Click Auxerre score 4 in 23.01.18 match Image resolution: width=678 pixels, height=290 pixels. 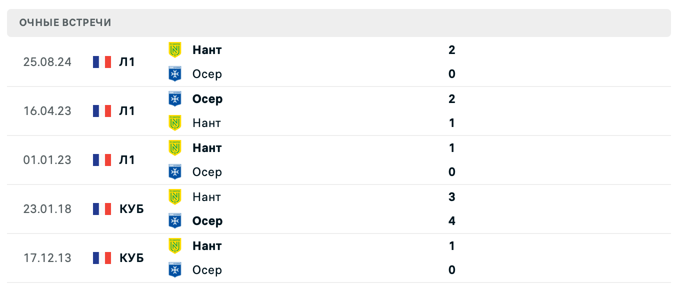452,221
